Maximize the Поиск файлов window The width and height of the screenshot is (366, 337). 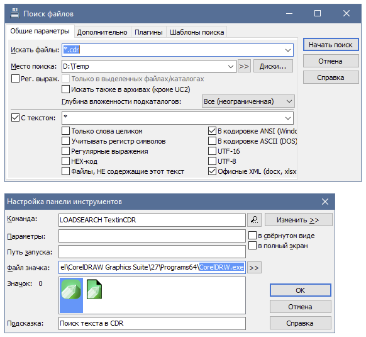(318, 13)
